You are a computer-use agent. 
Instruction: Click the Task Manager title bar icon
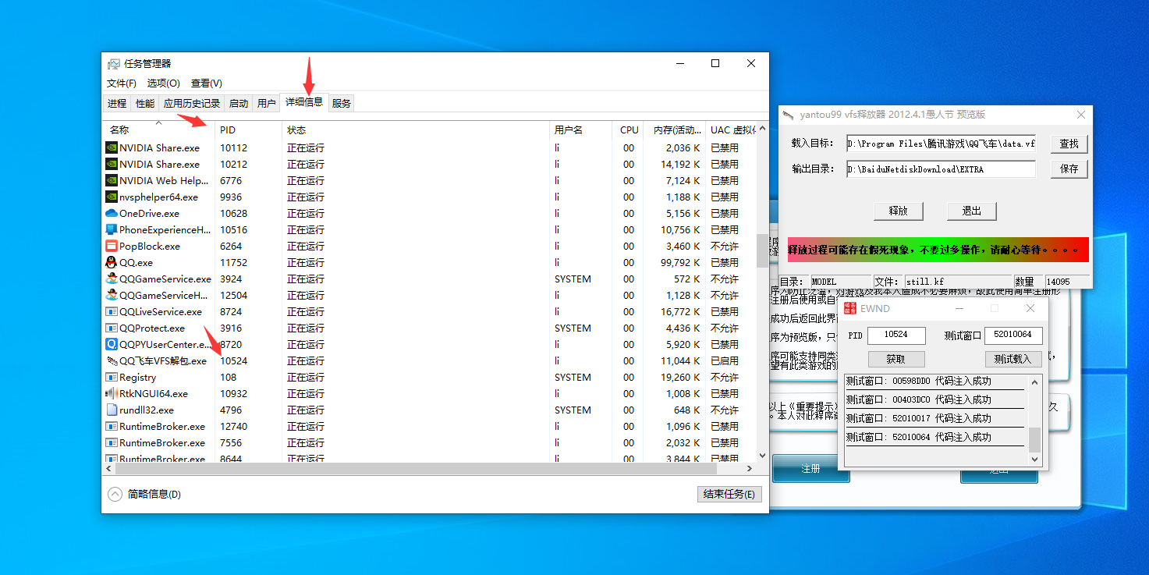point(114,64)
